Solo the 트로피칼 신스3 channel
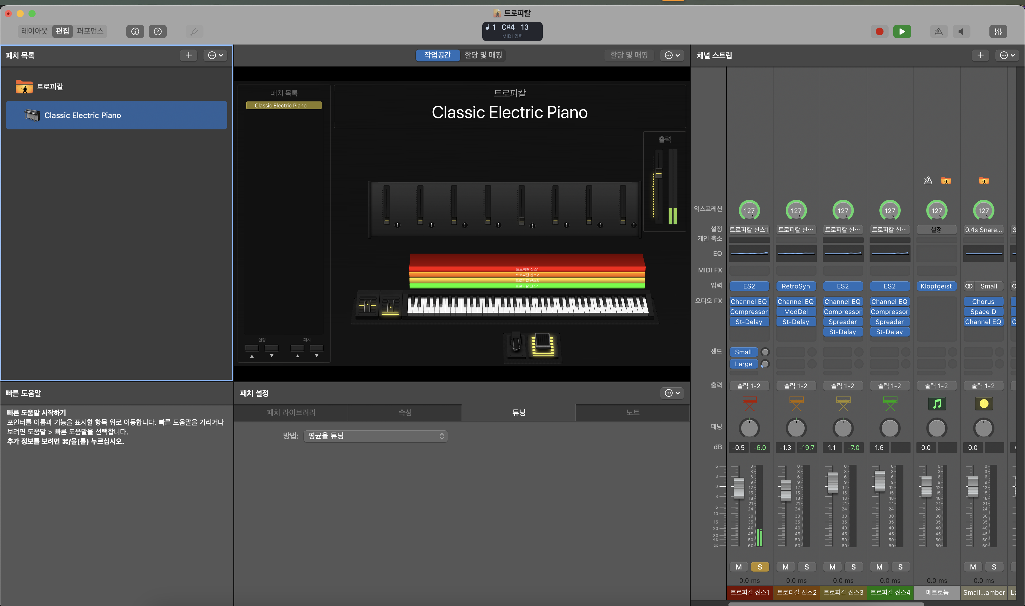This screenshot has width=1025, height=606. pyautogui.click(x=854, y=567)
